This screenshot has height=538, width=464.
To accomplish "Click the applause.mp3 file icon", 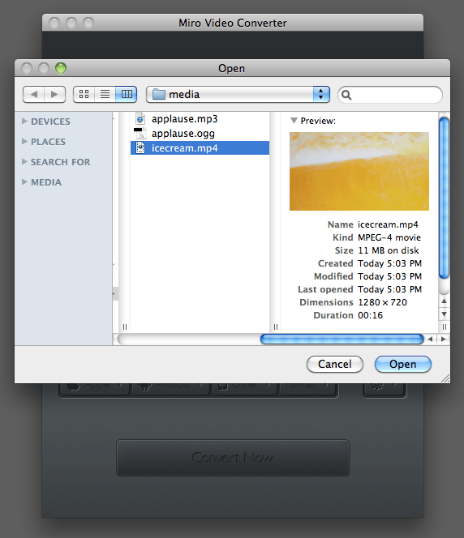I will [x=140, y=119].
